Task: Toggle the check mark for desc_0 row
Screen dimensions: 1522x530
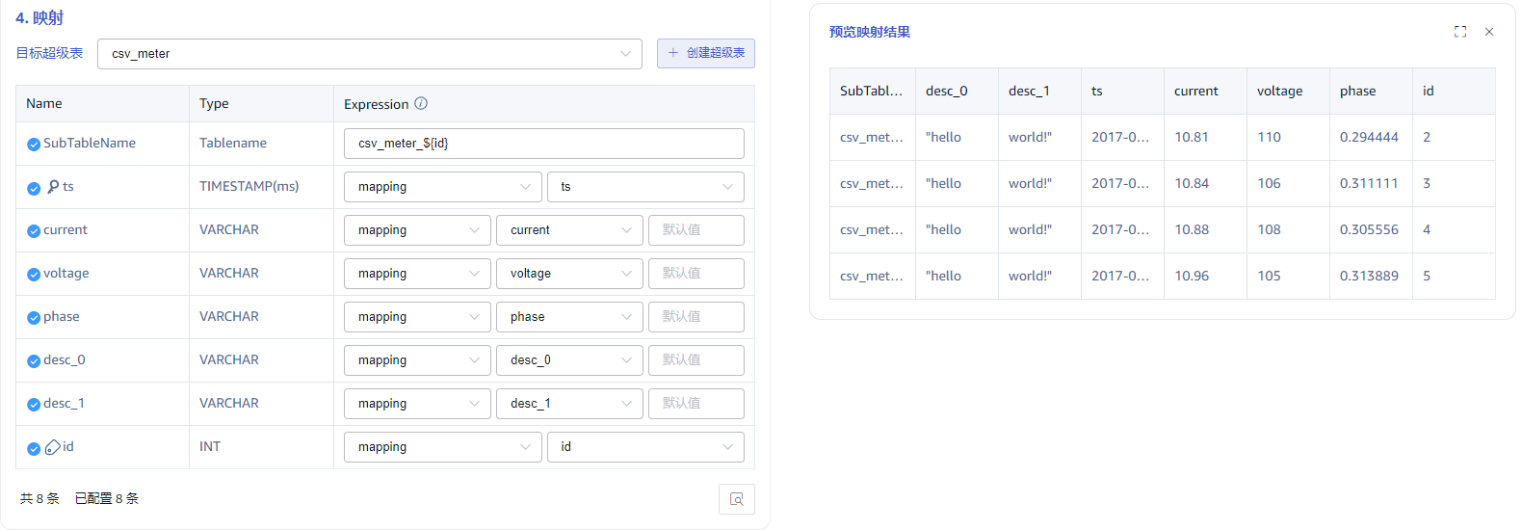Action: (x=34, y=361)
